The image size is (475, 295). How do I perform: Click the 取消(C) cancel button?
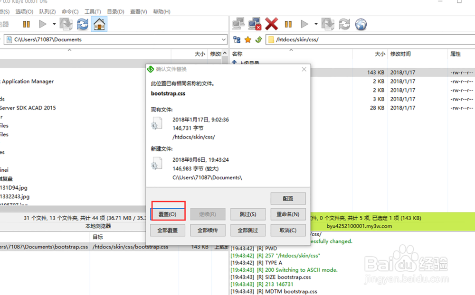288,230
